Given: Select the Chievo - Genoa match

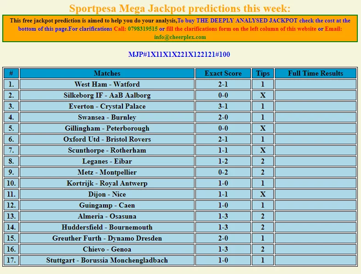Looking at the screenshot, I should (x=107, y=249).
